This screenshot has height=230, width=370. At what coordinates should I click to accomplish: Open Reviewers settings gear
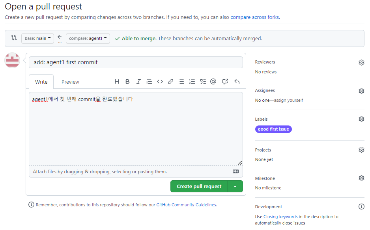(x=361, y=62)
